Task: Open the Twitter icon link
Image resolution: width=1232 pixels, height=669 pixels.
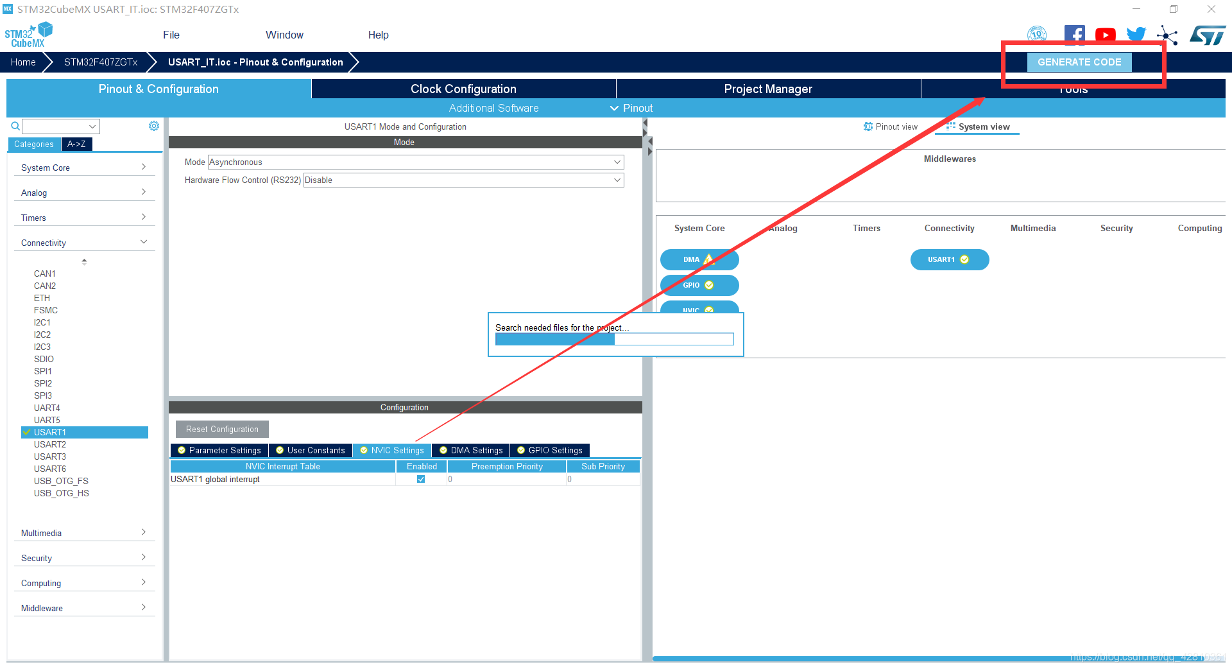Action: coord(1136,35)
